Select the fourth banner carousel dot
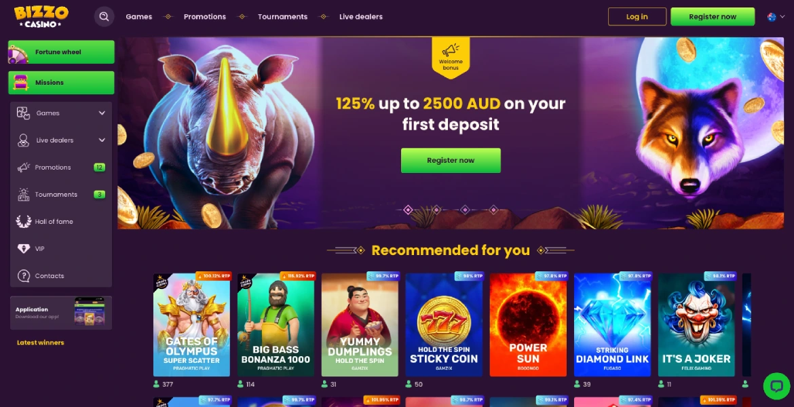Image resolution: width=794 pixels, height=407 pixels. click(x=494, y=210)
